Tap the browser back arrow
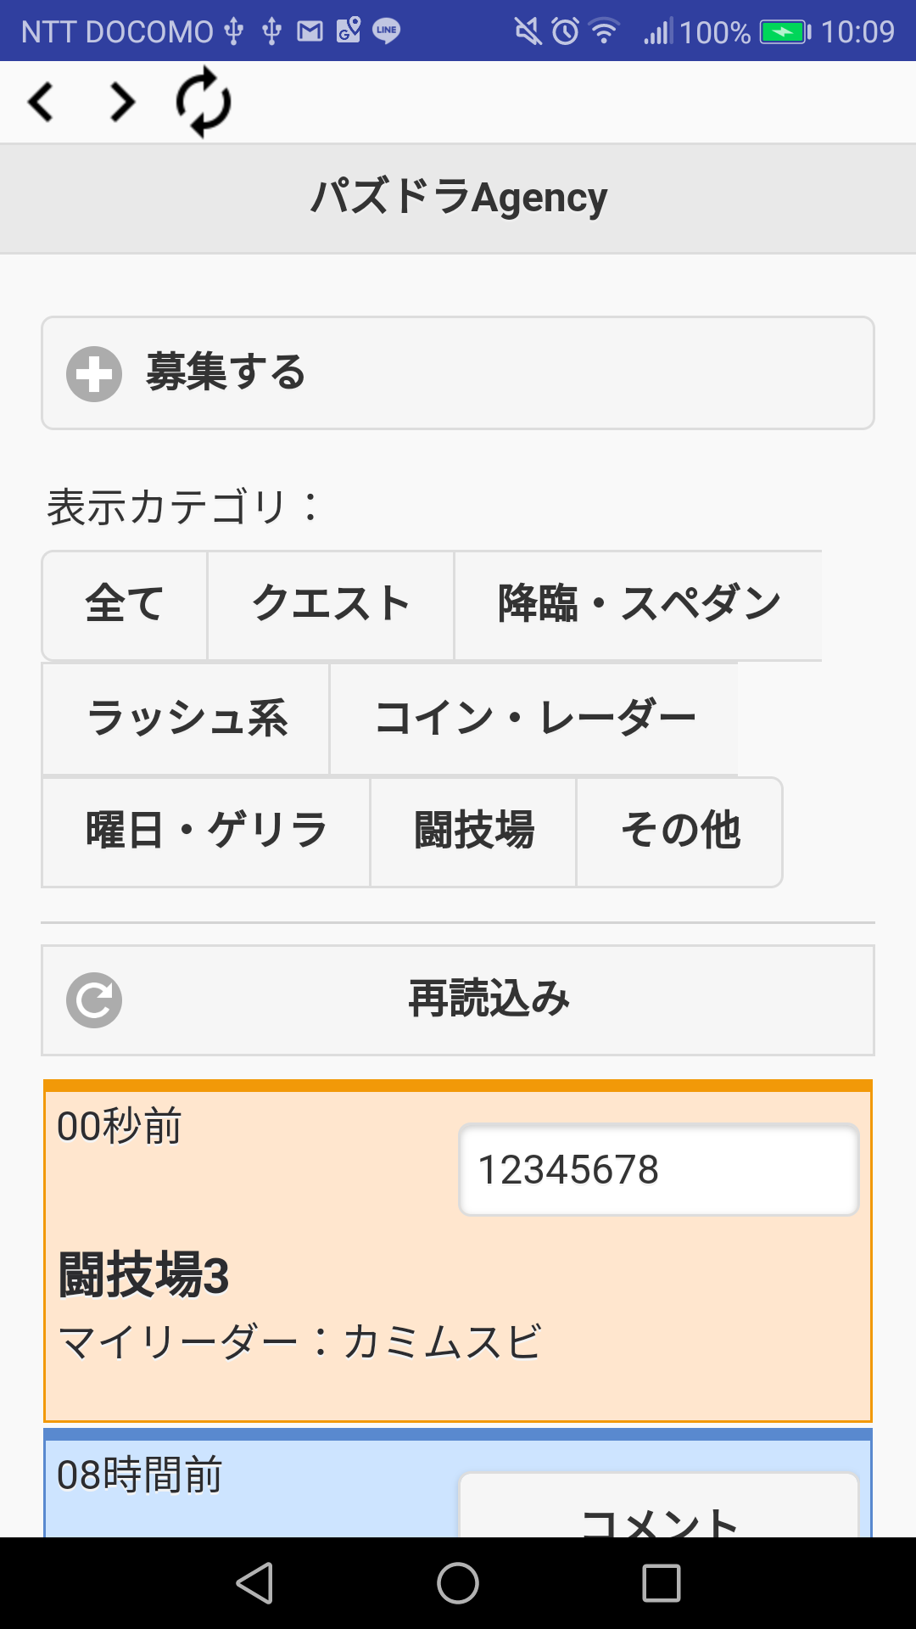916x1629 pixels. [41, 103]
